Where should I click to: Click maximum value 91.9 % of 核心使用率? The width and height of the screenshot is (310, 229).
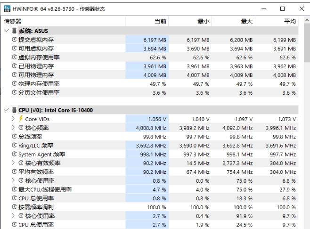(245, 216)
